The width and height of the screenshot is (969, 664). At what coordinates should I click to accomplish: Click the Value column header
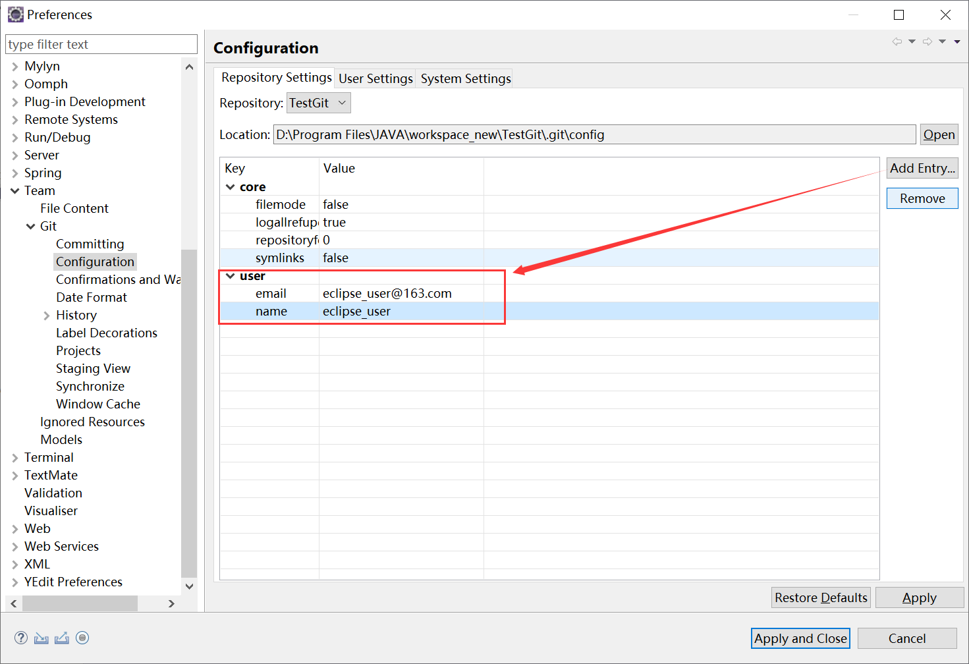pyautogui.click(x=401, y=168)
